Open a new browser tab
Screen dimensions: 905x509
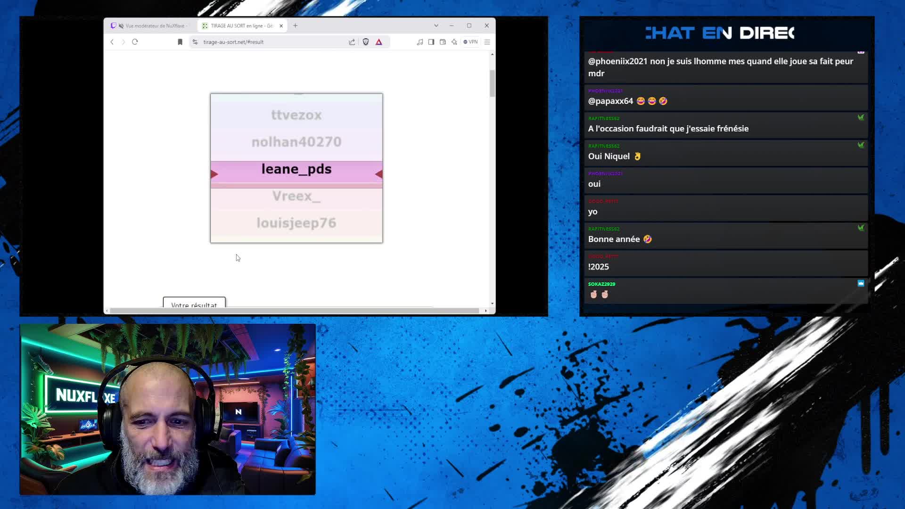tap(296, 26)
